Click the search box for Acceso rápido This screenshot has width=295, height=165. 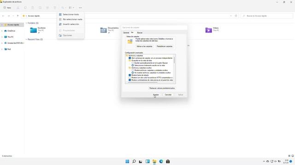click(267, 16)
